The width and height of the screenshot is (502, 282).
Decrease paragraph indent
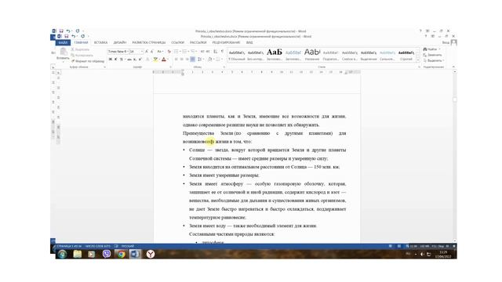(202, 52)
